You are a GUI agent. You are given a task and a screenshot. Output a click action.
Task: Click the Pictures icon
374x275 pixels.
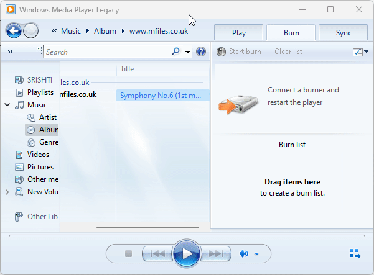(x=19, y=167)
